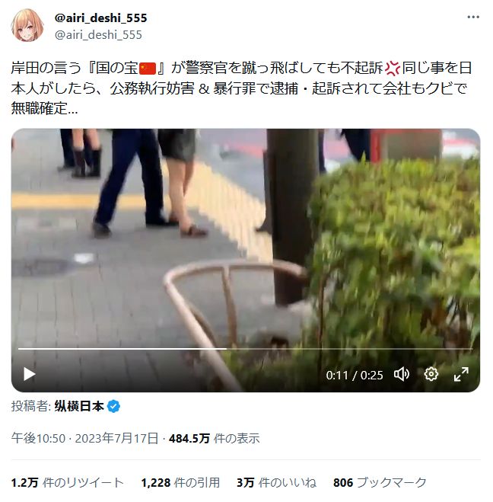Expand video to fullscreen

[x=461, y=374]
